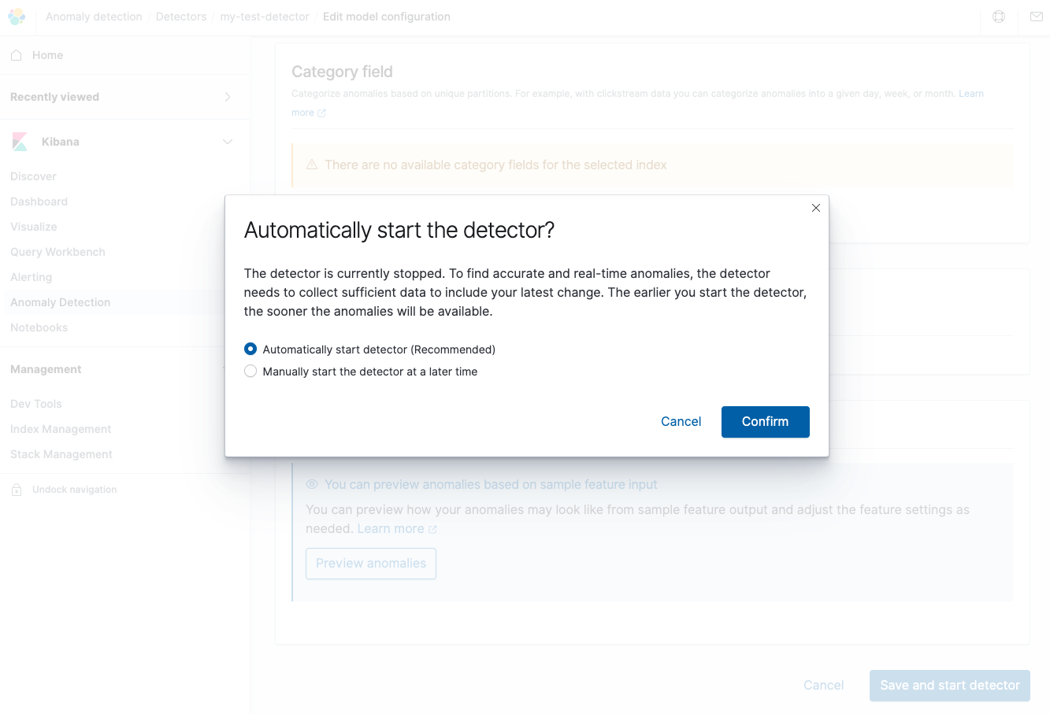Expand the Recently viewed section

coord(228,97)
